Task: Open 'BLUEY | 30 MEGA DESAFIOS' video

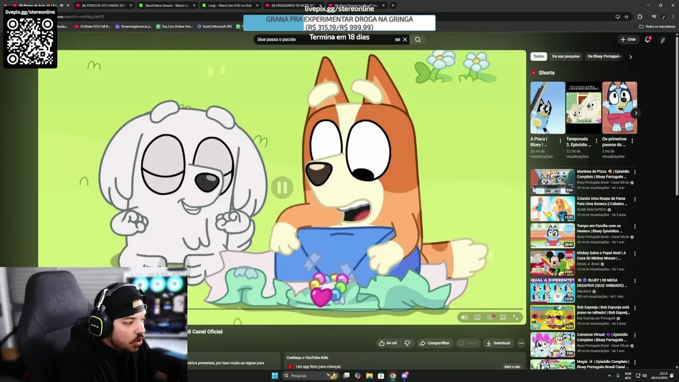Action: click(552, 290)
